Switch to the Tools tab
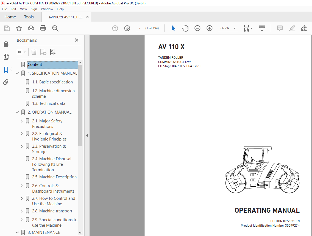Image resolution: width=312 pixels, height=236 pixels. tap(29, 17)
